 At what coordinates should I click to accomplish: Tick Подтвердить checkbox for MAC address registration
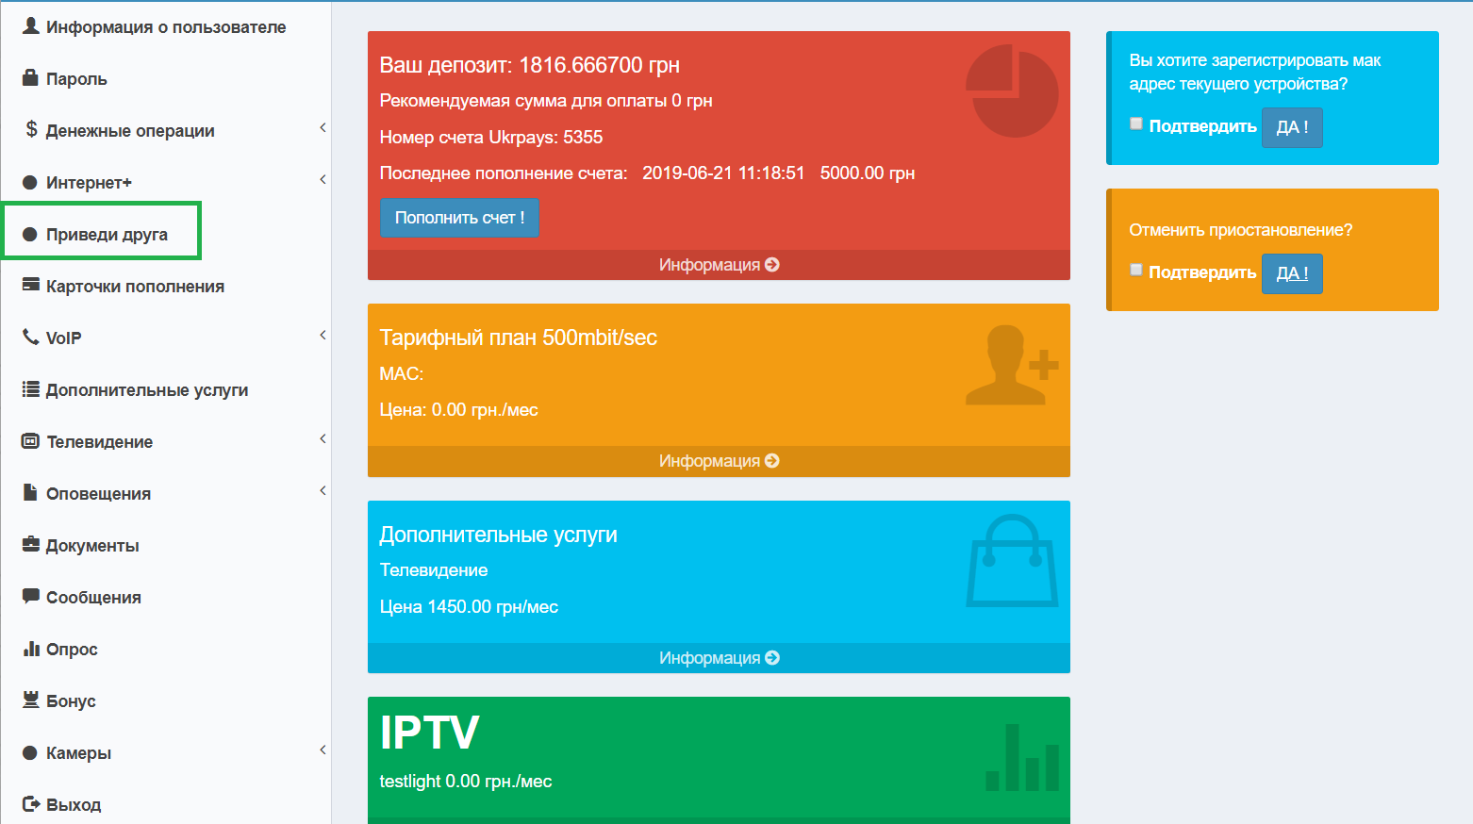point(1136,124)
